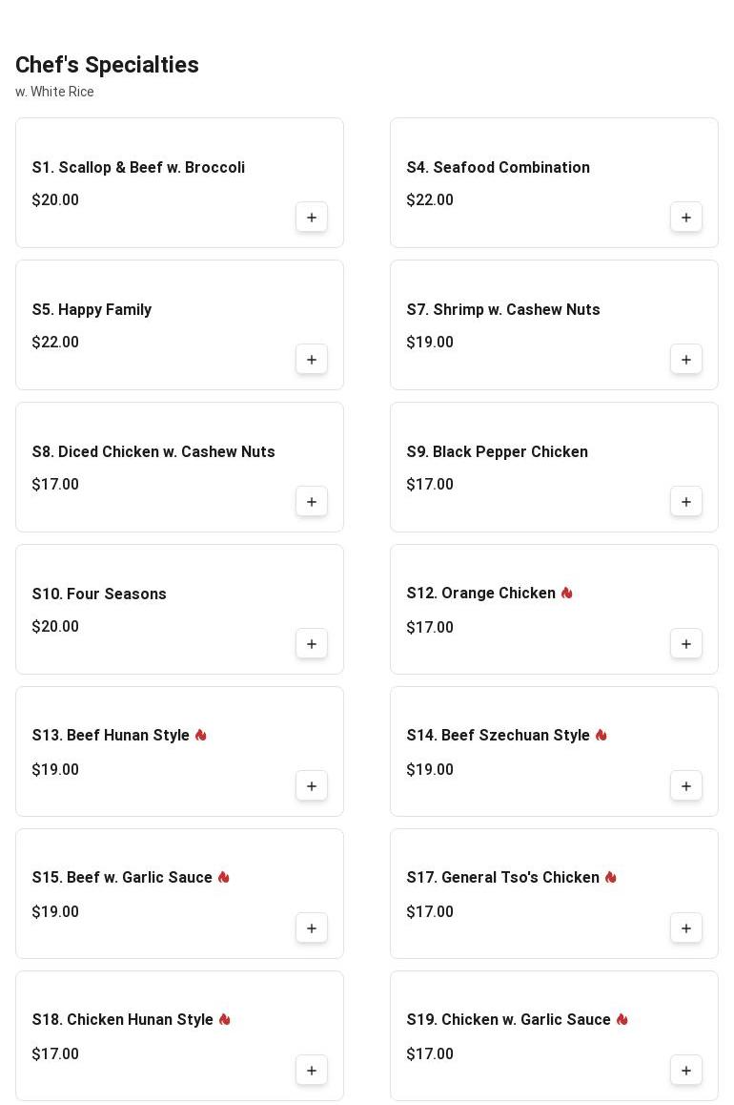Click the Chef's Specialties section heading
This screenshot has height=1105, width=734.
(107, 65)
